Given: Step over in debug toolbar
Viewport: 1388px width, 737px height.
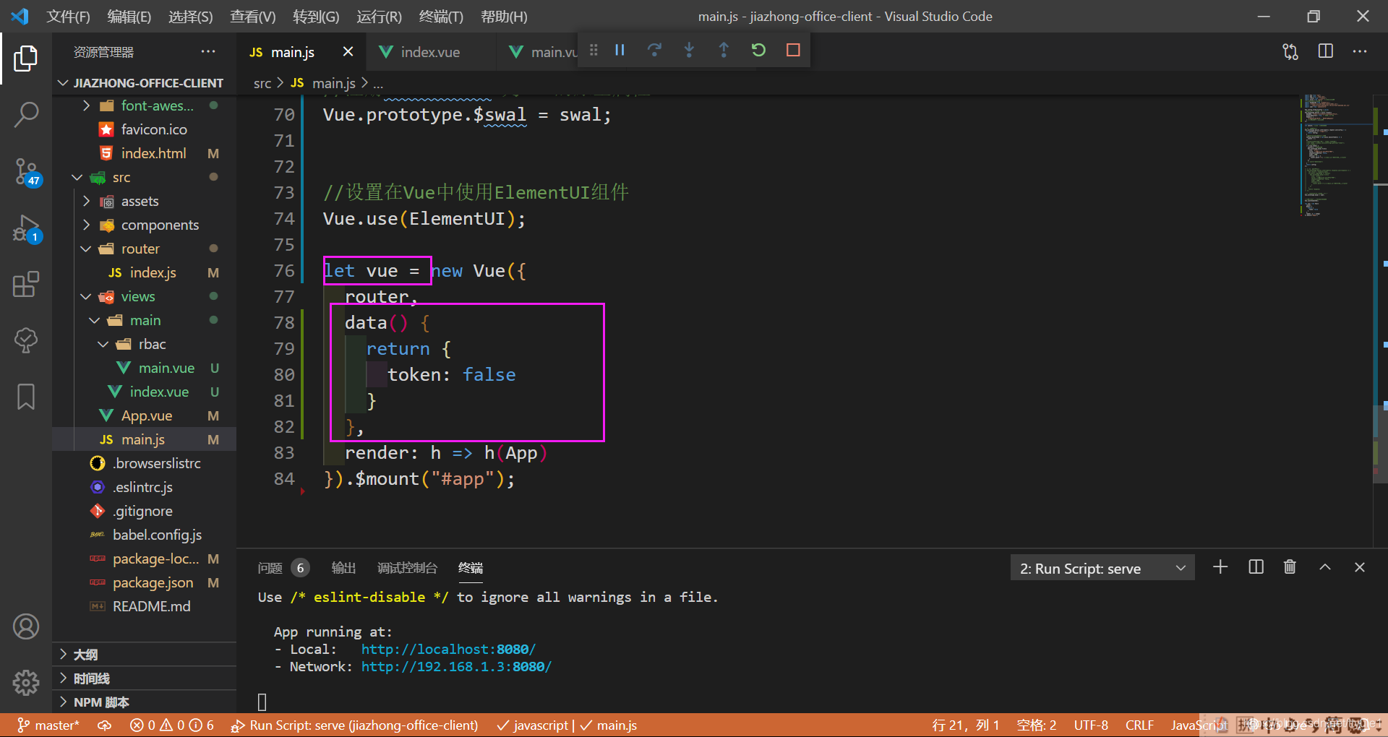Looking at the screenshot, I should coord(654,50).
